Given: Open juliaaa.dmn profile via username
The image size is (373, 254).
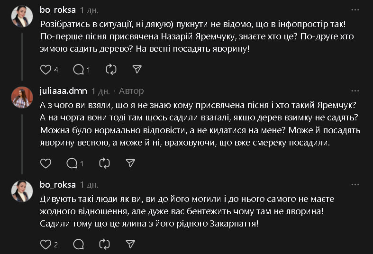Looking at the screenshot, I should [x=64, y=91].
